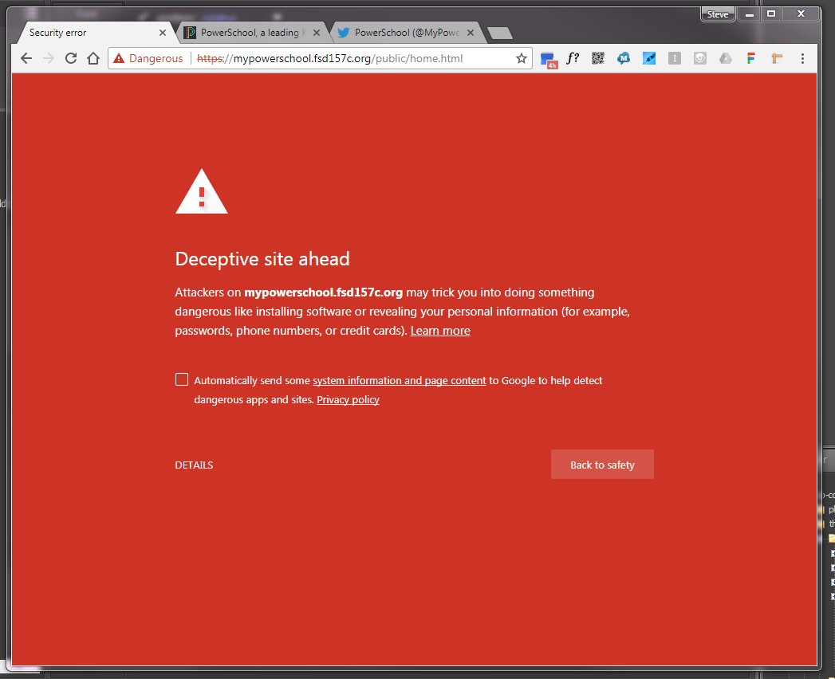The image size is (835, 679).
Task: Switch to PowerSchool Twitter tab
Action: coord(407,33)
